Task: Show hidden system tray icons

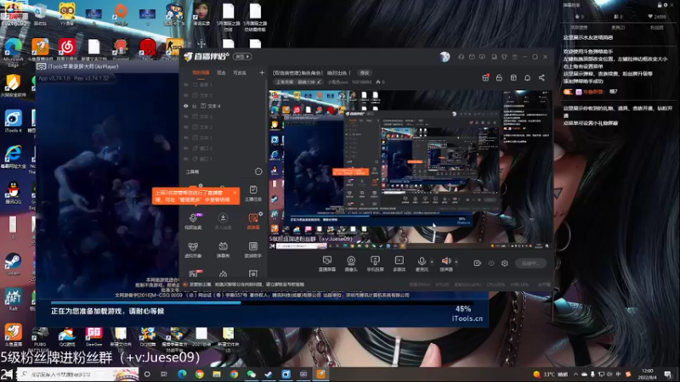Action: click(x=575, y=374)
